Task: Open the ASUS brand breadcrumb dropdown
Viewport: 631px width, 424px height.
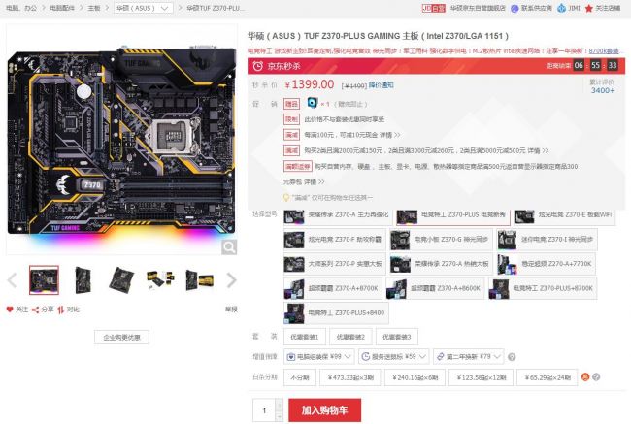Action: pos(144,8)
